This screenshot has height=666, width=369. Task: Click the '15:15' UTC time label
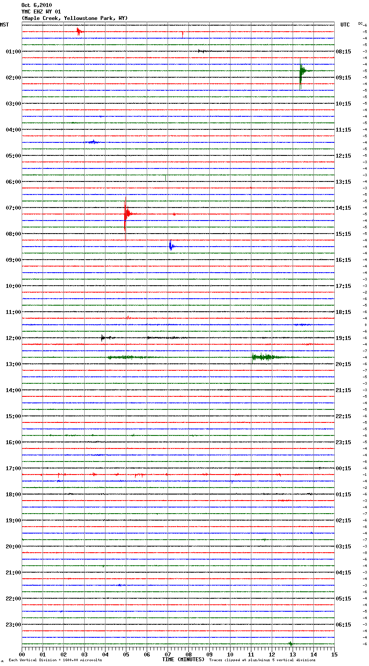[x=343, y=234]
